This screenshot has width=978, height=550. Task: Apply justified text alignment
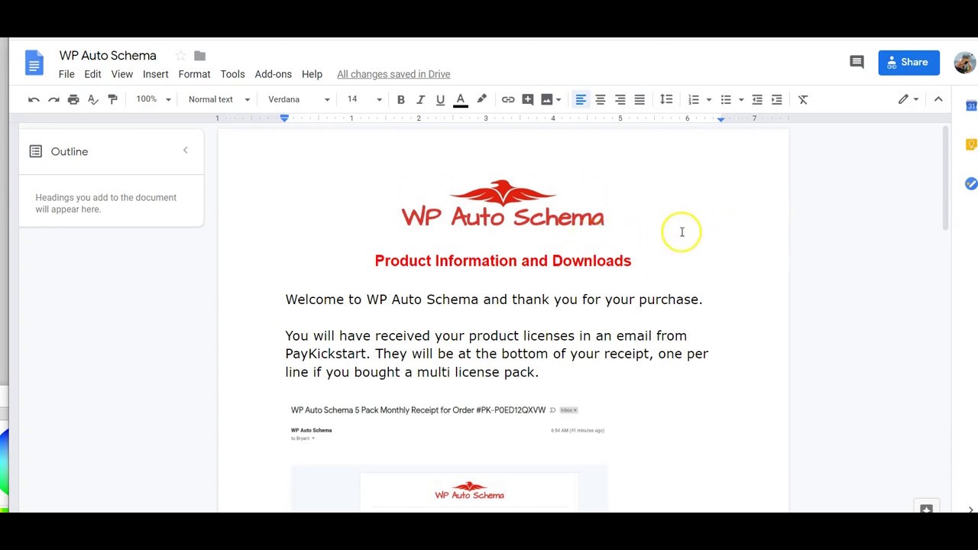640,99
